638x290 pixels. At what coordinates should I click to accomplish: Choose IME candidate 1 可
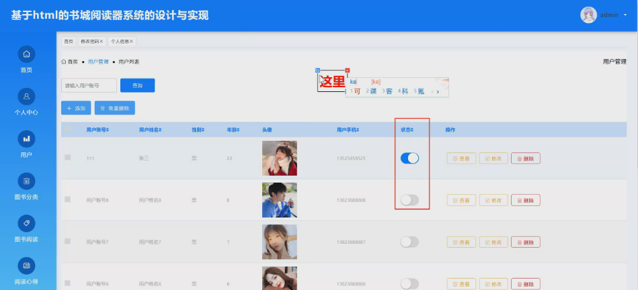356,91
